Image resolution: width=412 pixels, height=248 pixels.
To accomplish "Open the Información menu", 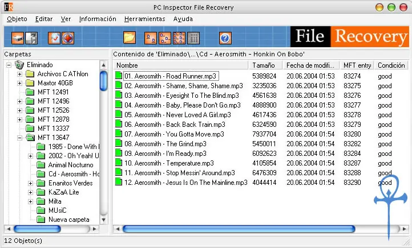I will 98,19.
